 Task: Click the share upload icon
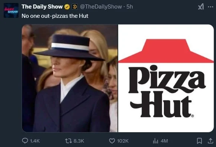point(210,141)
